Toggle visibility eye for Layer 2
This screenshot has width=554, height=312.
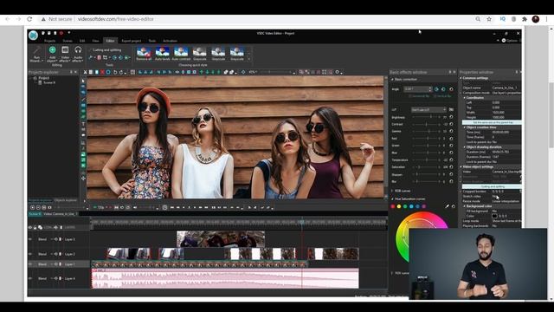tap(30, 254)
